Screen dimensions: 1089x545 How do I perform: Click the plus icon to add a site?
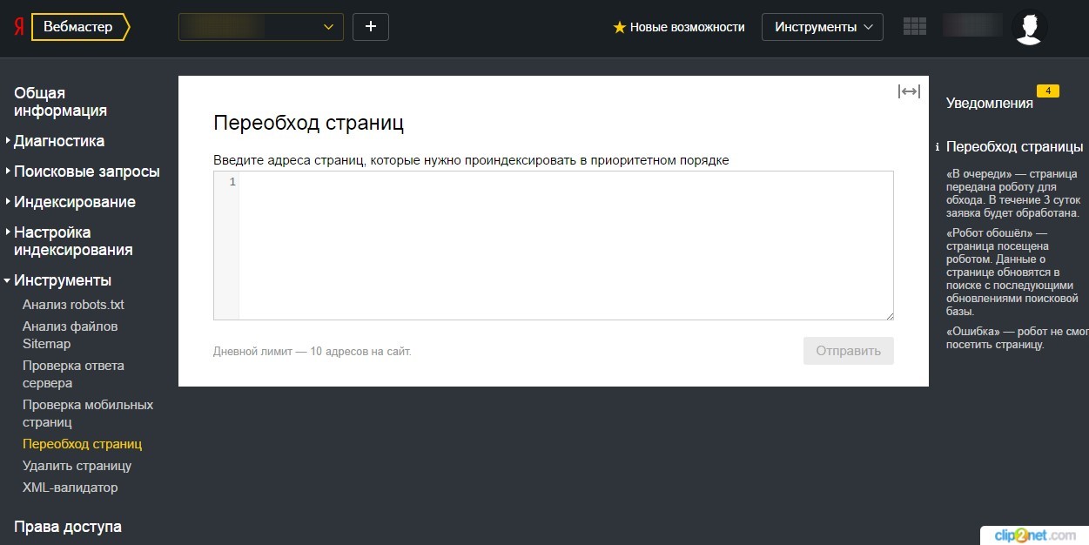coord(371,27)
